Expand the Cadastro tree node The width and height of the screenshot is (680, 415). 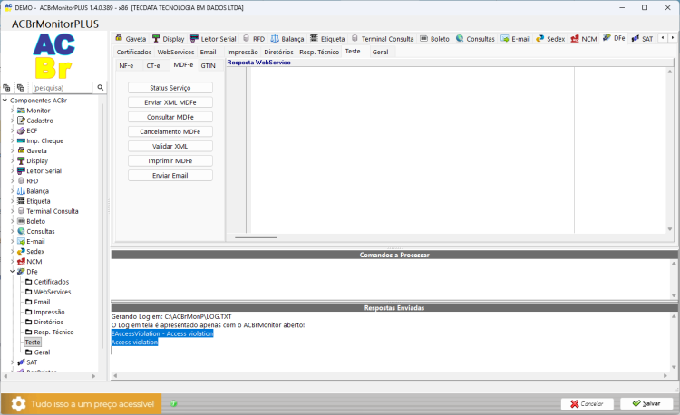coord(12,121)
